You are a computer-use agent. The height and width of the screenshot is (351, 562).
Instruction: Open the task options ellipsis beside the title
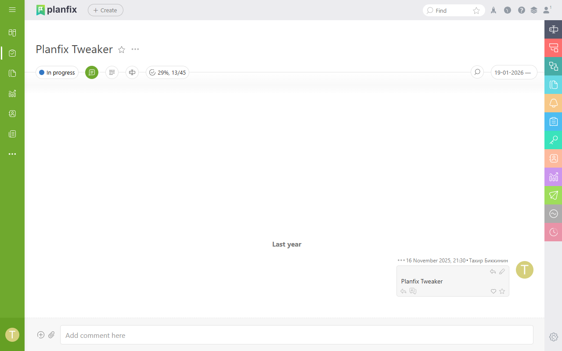pyautogui.click(x=135, y=49)
